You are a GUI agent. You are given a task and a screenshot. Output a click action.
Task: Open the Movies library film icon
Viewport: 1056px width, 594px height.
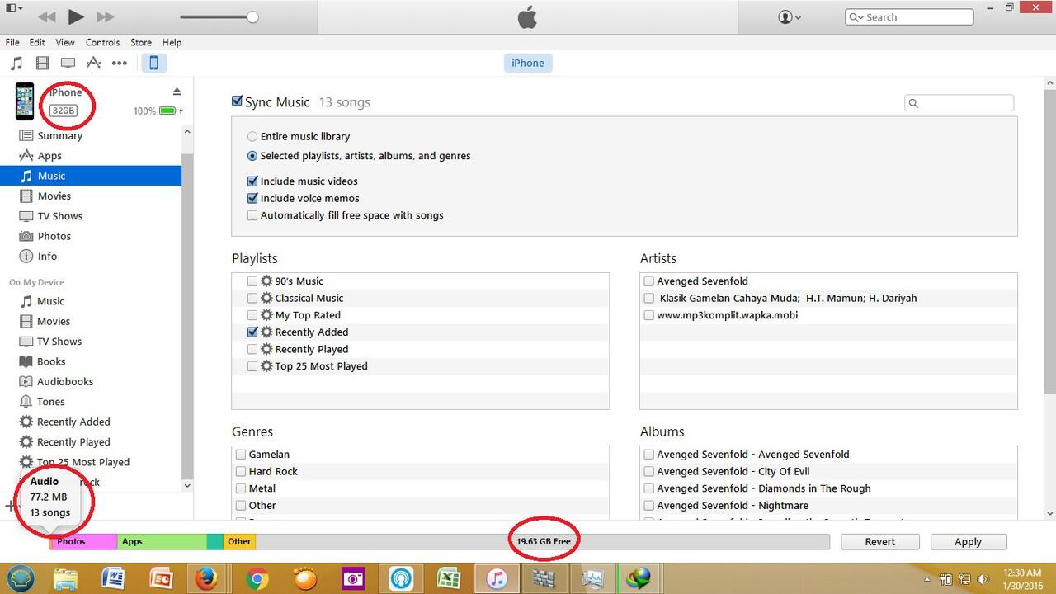43,63
